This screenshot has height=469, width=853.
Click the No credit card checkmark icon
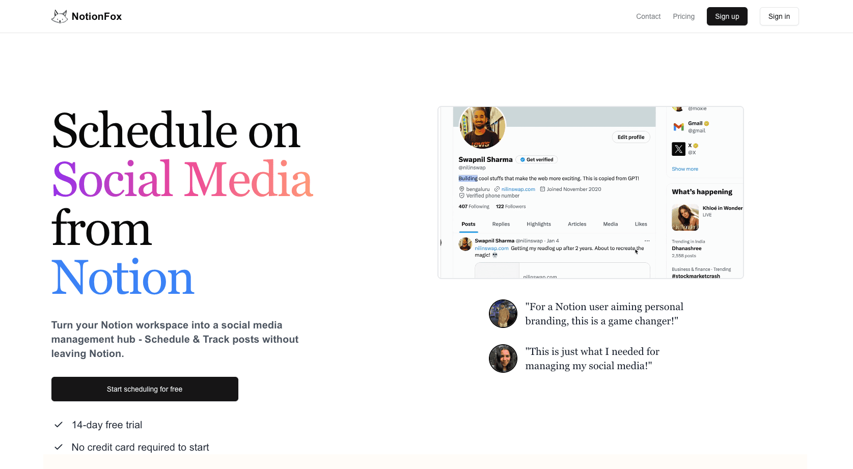(x=59, y=447)
